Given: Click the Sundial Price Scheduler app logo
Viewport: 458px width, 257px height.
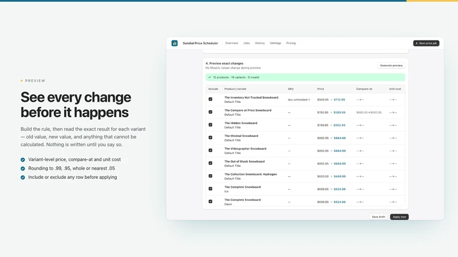Looking at the screenshot, I should tap(175, 43).
